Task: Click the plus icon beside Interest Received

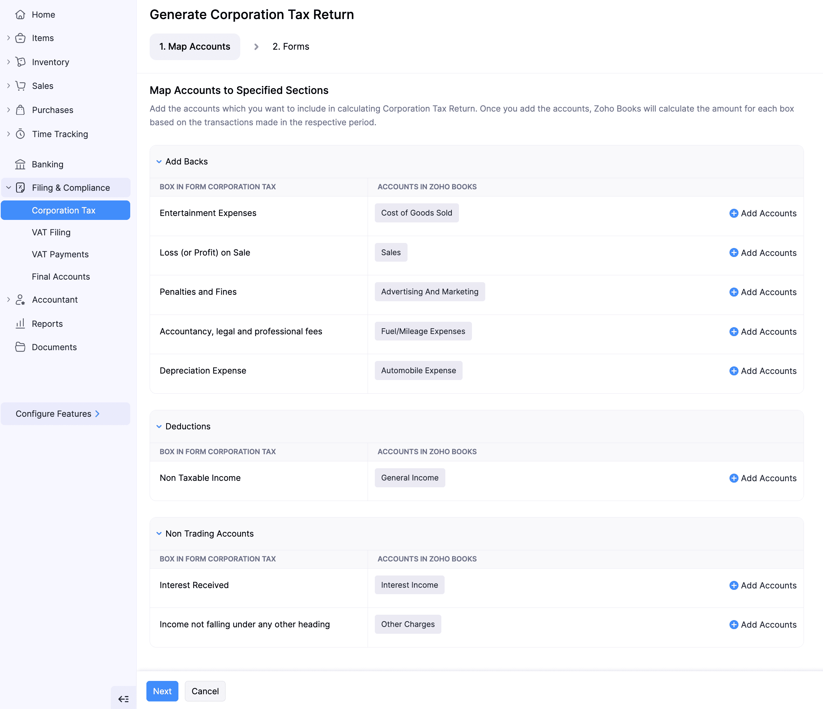Action: 734,586
